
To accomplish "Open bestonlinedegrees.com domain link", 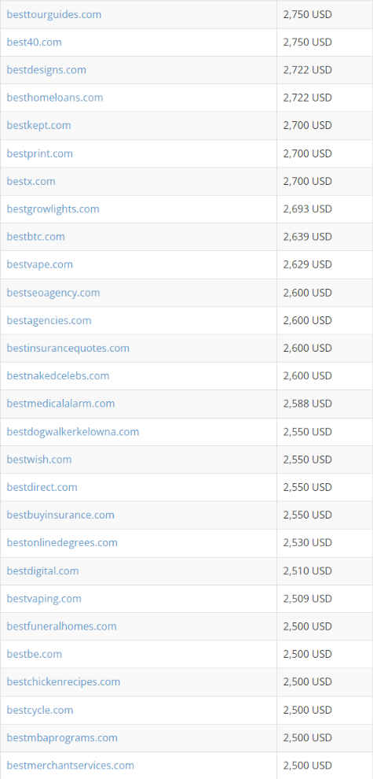I will click(62, 542).
